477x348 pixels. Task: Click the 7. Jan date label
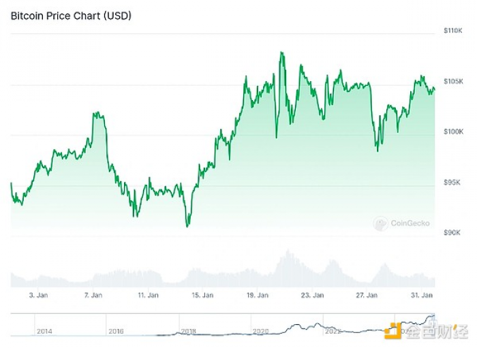point(93,295)
